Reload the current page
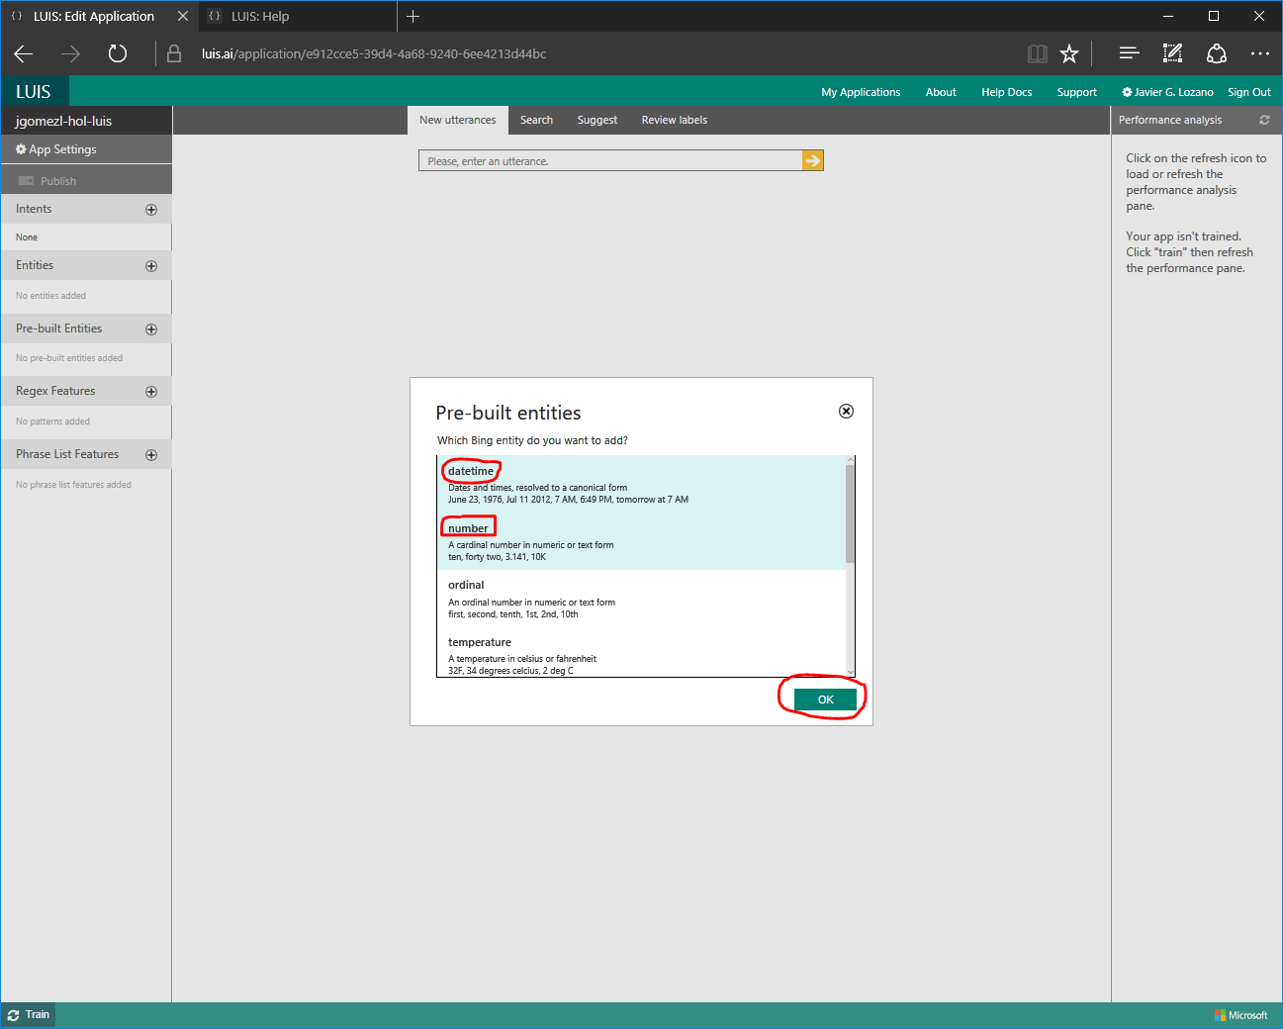The image size is (1283, 1029). pyautogui.click(x=118, y=53)
